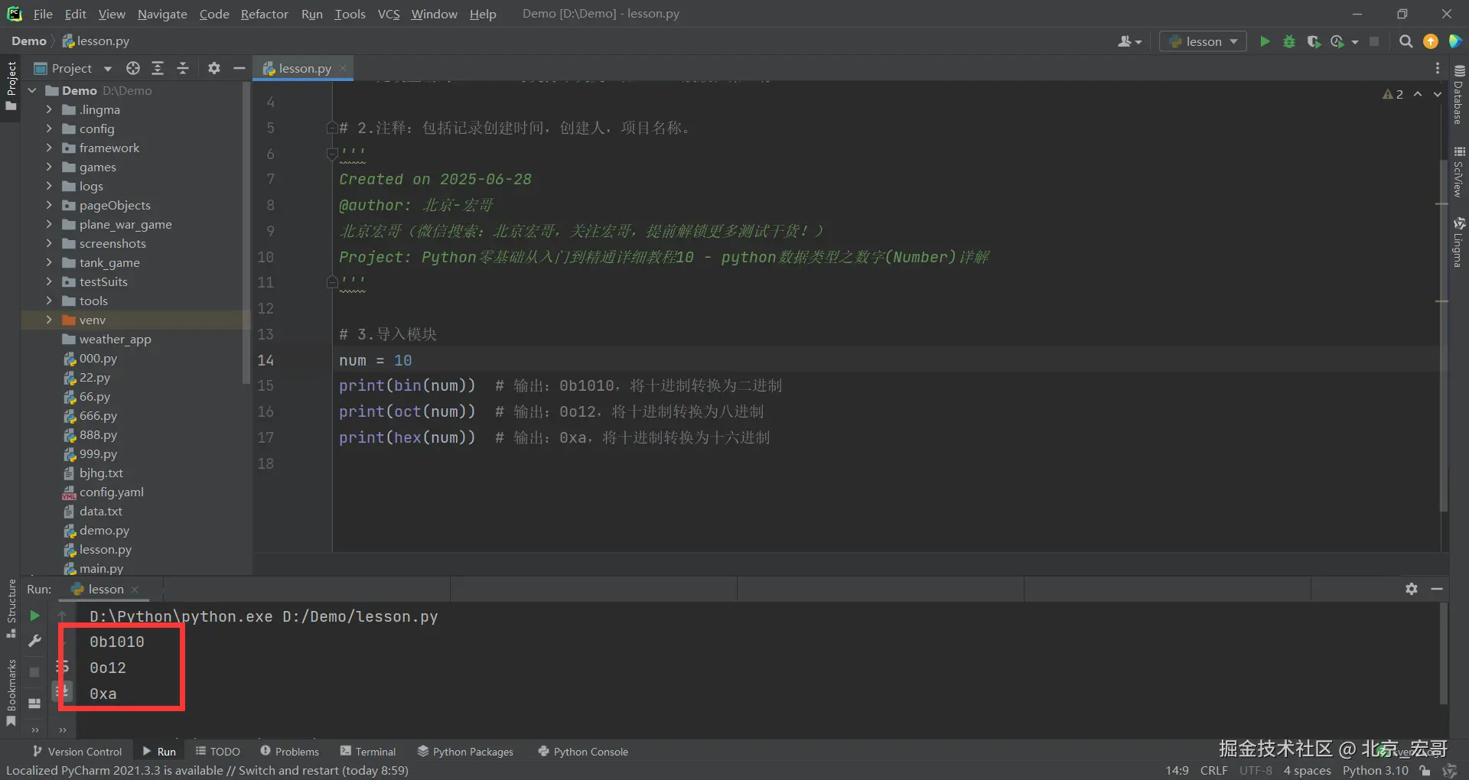Switch to the lesson.py editor tab
This screenshot has height=780, width=1469.
[x=305, y=68]
